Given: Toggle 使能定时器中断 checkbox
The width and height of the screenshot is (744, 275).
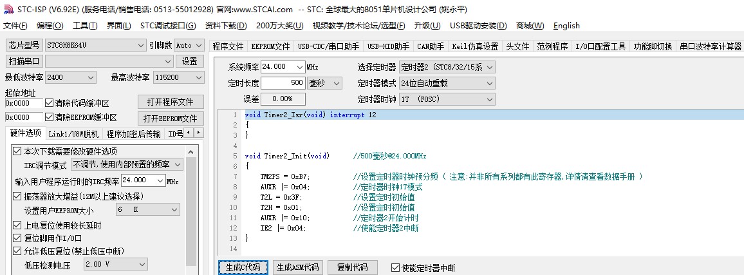Looking at the screenshot, I should point(395,267).
